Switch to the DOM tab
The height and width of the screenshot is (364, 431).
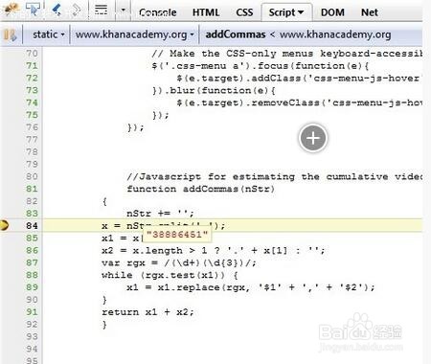click(x=332, y=12)
